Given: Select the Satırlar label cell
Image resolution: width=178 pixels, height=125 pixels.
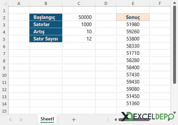Looking at the screenshot, I should (46, 24).
